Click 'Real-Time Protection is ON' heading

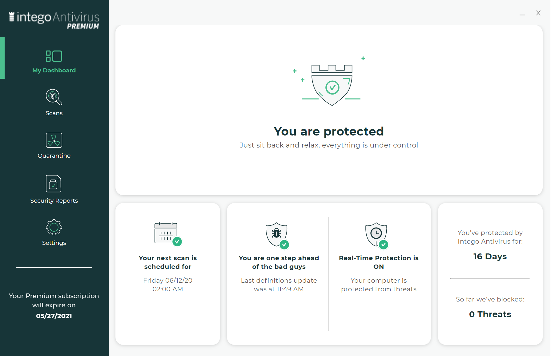point(379,262)
